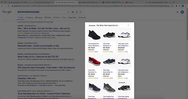This screenshot has width=188, height=99.
Task: Expand dropdown arrow beside Black Friday ad URL
Action: (50, 54)
